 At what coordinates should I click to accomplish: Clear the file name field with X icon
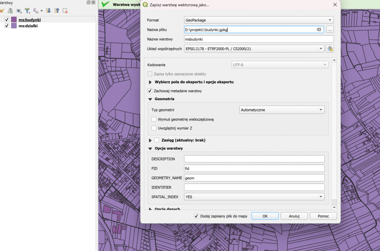coord(319,30)
